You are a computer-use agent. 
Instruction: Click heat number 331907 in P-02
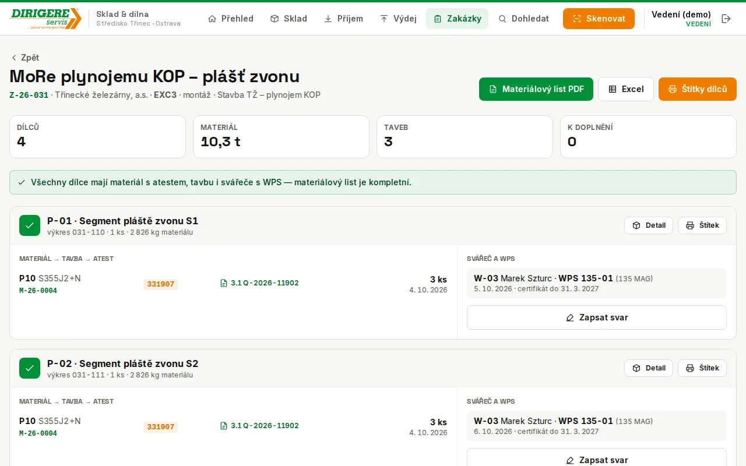click(160, 427)
